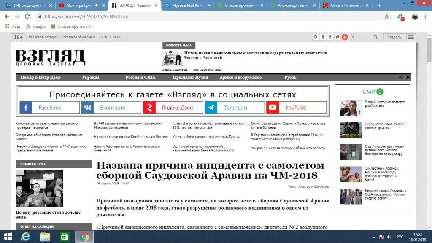Share via Odnoklassniki icon in the top bar
The image size is (432, 243).
[x=323, y=37]
